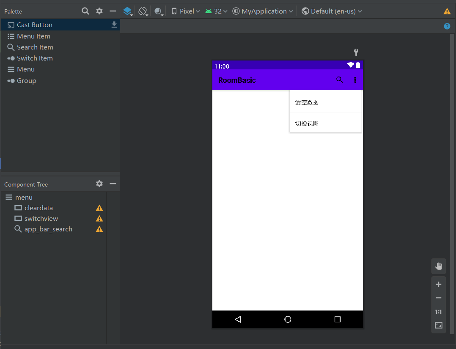
Task: Set zoom to 1:1 actual size
Action: tap(439, 312)
